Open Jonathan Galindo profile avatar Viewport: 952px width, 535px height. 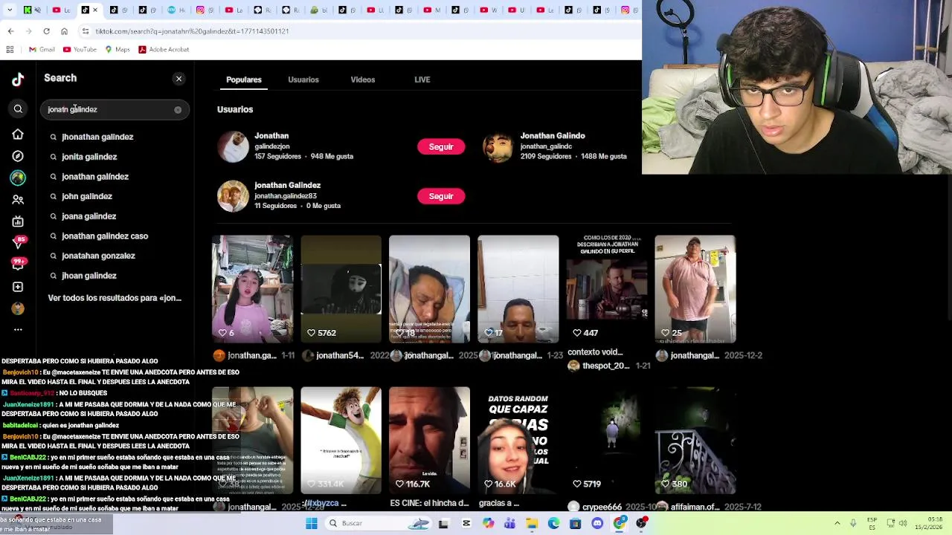tap(498, 147)
